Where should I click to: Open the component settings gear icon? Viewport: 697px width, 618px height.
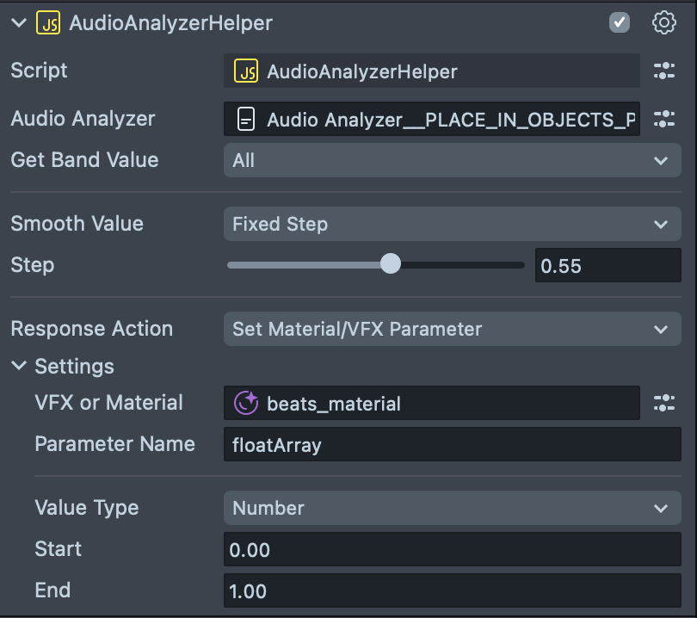663,23
